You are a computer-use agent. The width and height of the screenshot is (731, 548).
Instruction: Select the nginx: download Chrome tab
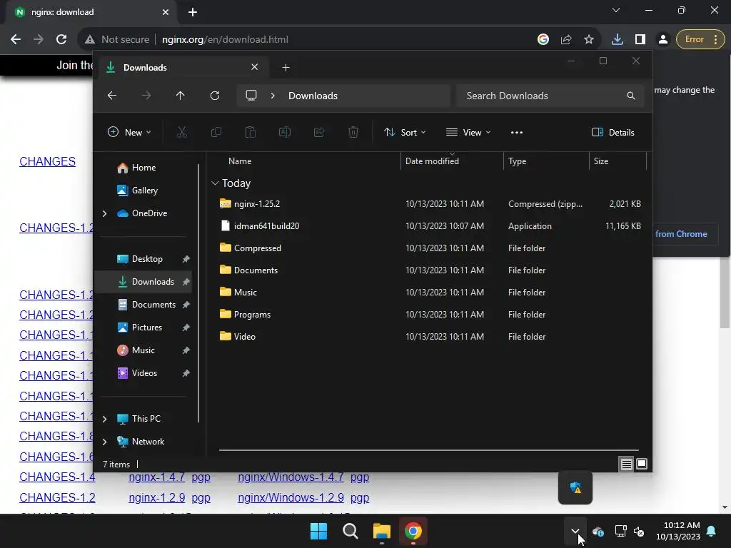[91, 12]
